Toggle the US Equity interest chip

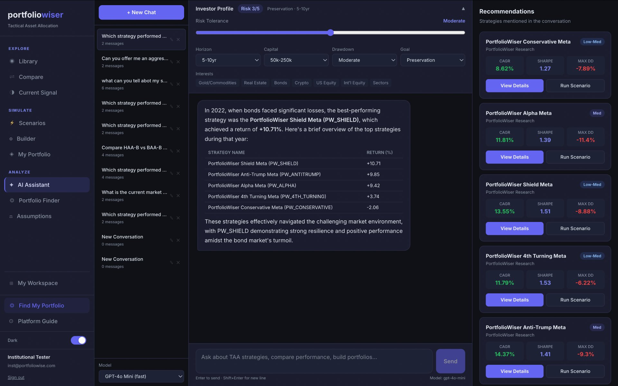click(x=326, y=83)
